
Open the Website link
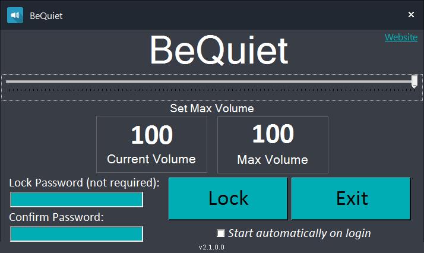tap(401, 37)
